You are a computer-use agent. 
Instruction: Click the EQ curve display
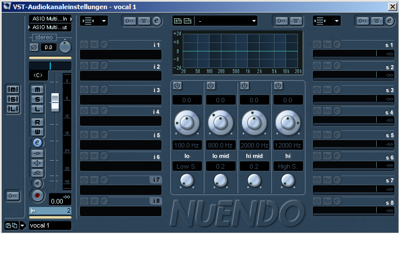(237, 53)
